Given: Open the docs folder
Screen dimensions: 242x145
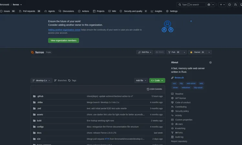Looking at the screenshot, I should click(39, 133).
